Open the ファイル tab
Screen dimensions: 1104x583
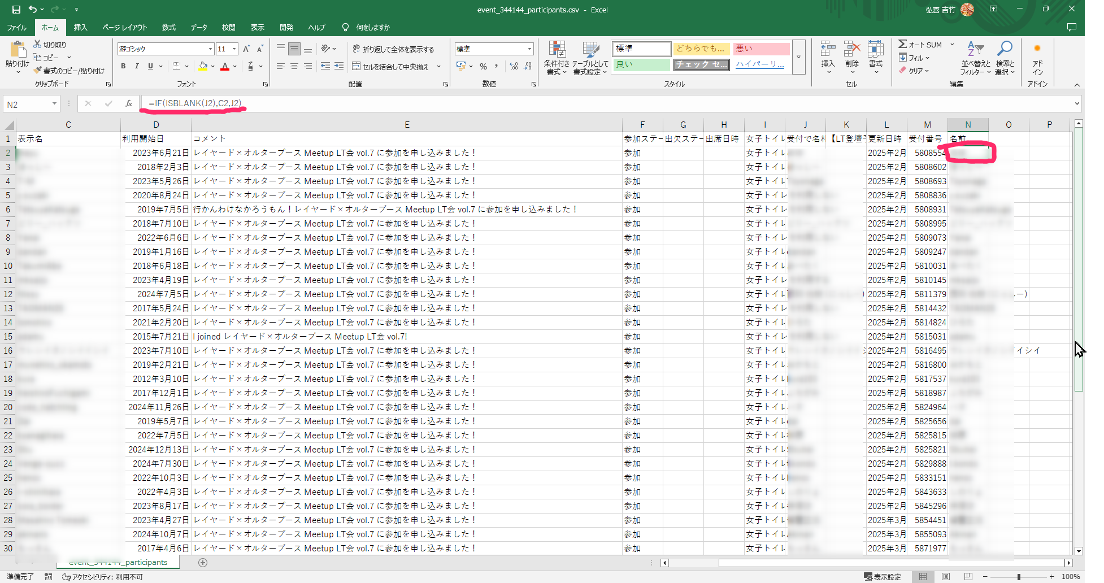[17, 27]
